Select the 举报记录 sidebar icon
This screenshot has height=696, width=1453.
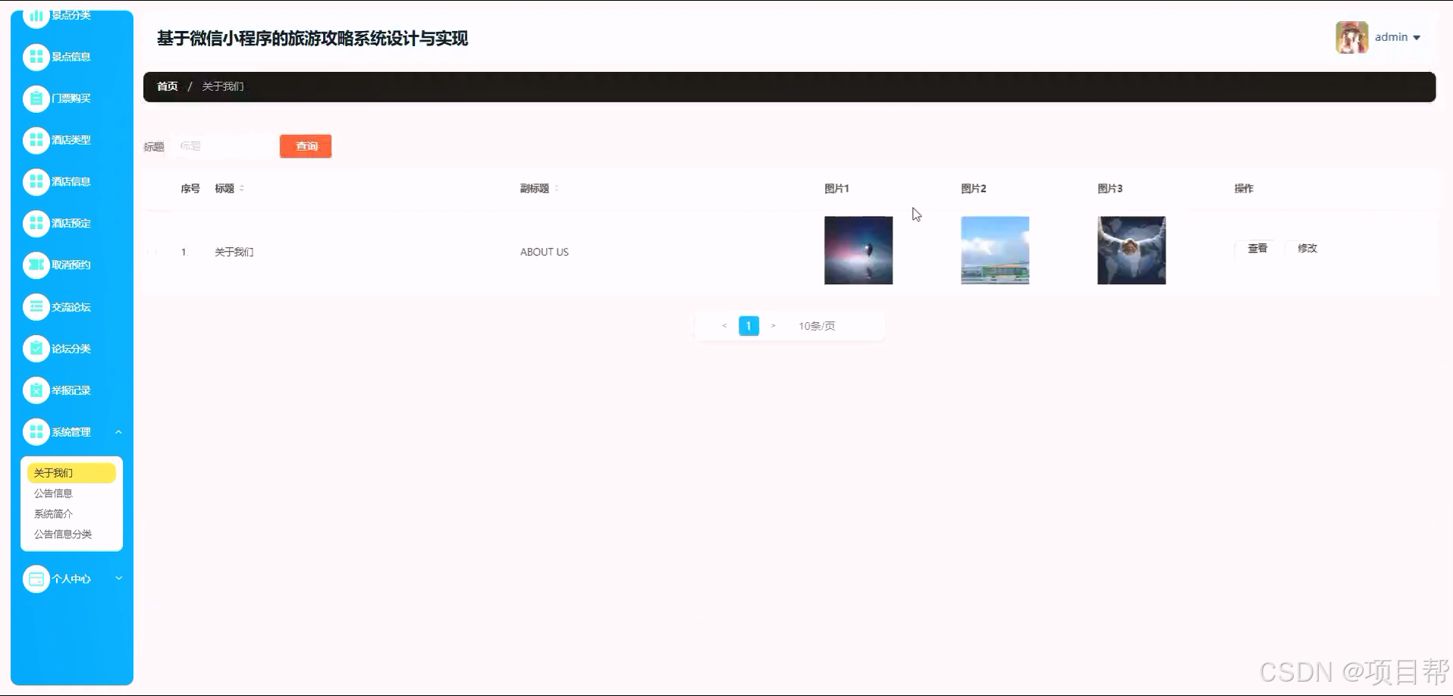(36, 390)
